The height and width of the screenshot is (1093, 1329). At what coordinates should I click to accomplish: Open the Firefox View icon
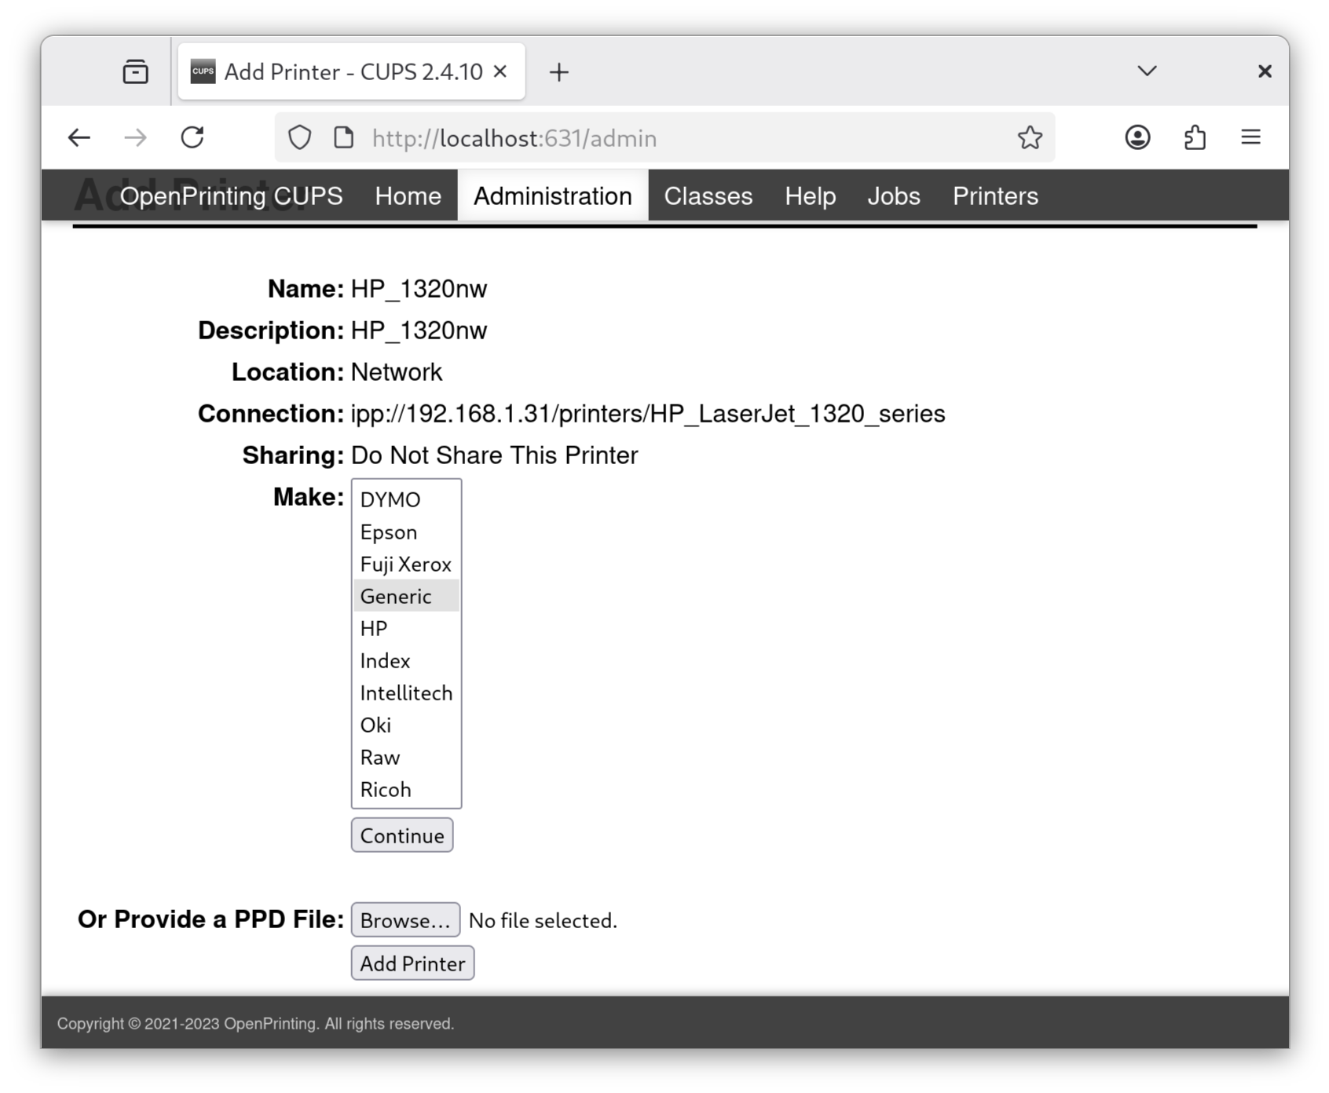(135, 72)
